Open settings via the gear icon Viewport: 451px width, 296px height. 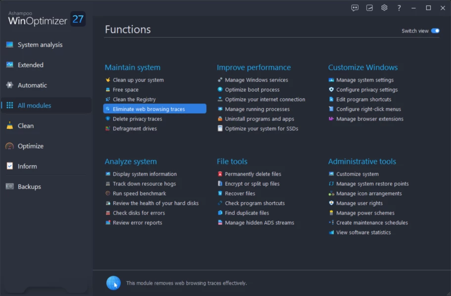coord(384,8)
